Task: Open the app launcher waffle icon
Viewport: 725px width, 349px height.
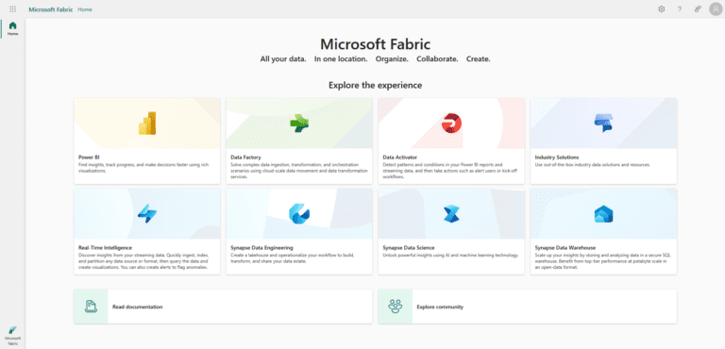Action: click(x=13, y=9)
